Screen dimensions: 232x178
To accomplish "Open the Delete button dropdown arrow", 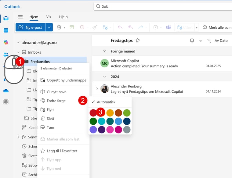I will 64,27.
